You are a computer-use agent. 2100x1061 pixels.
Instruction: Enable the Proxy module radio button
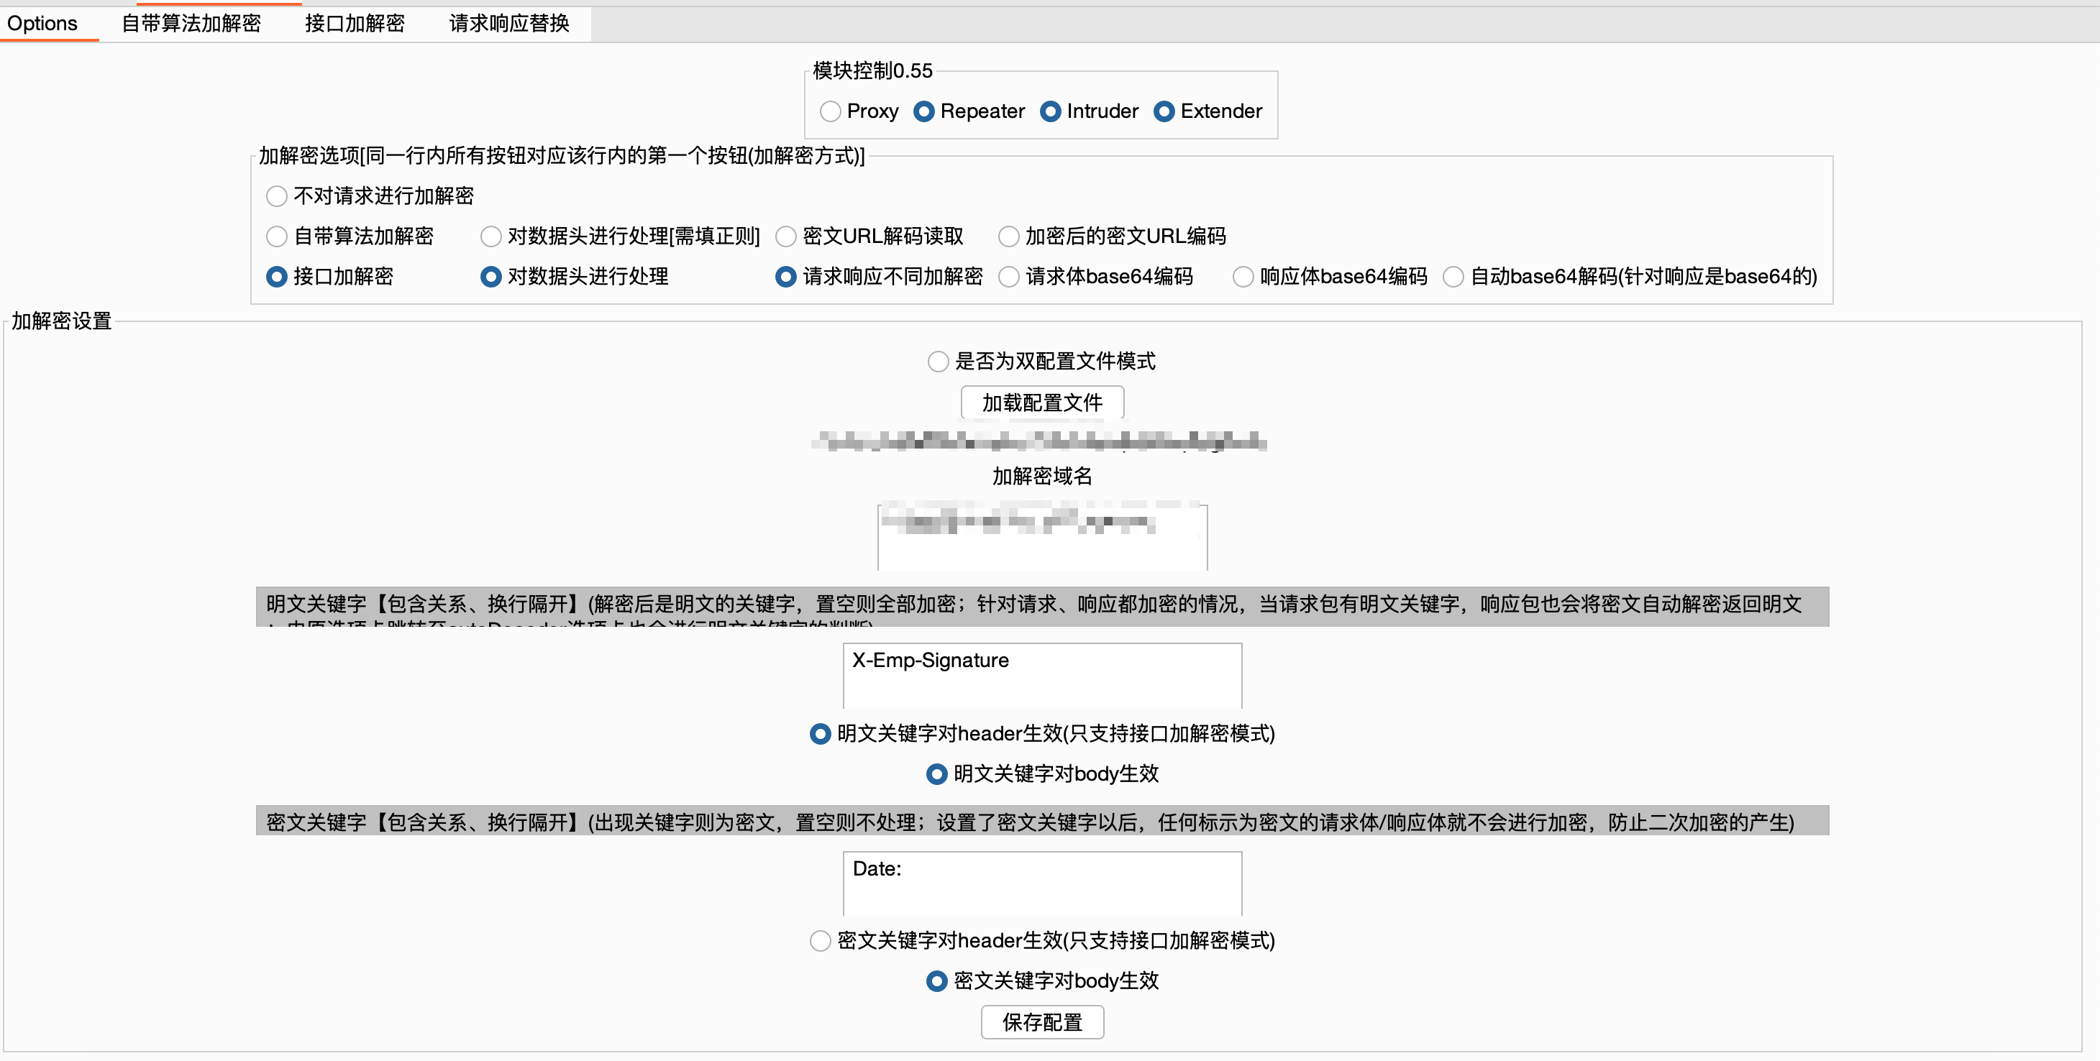coord(830,111)
